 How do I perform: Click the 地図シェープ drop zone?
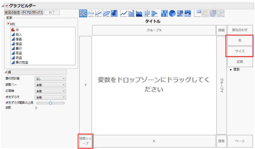85,141
